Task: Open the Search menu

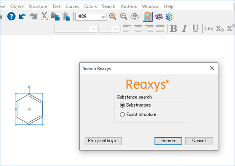Action: (x=109, y=6)
